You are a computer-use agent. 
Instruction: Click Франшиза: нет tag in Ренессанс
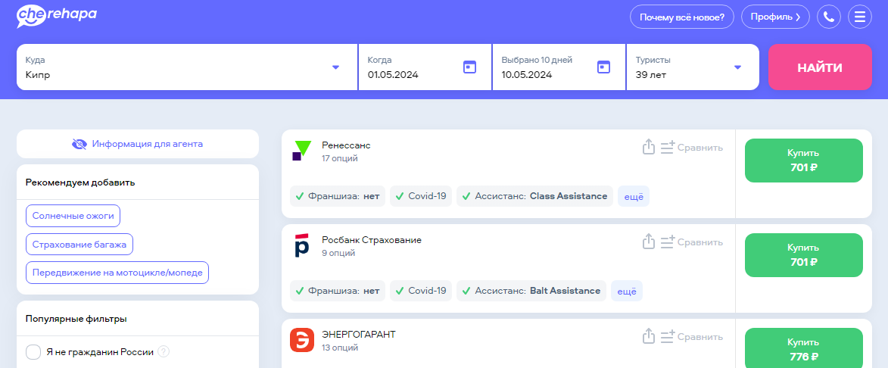click(x=338, y=196)
